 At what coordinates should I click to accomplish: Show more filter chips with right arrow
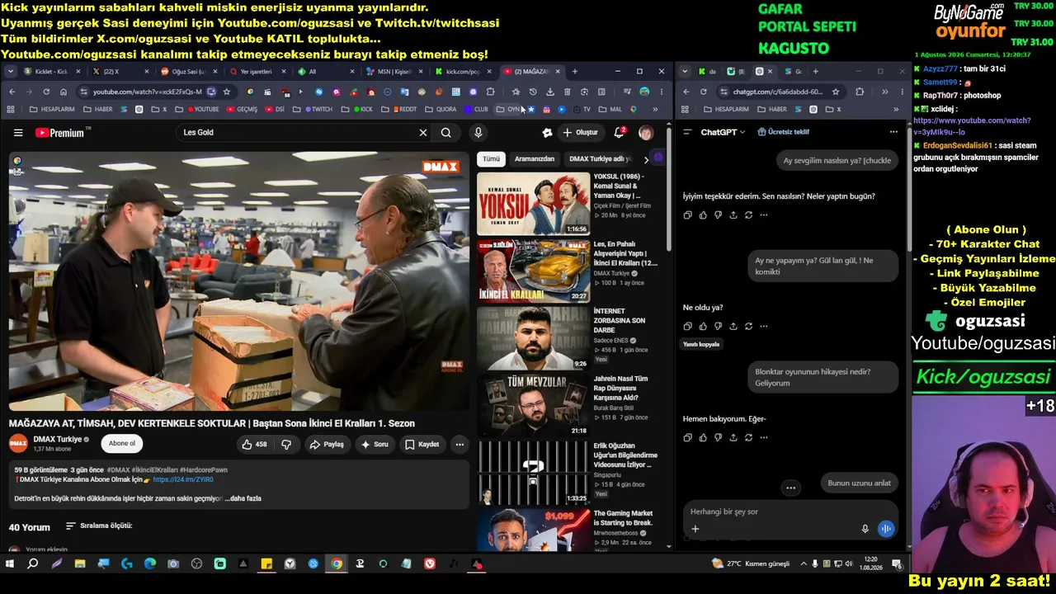(646, 159)
